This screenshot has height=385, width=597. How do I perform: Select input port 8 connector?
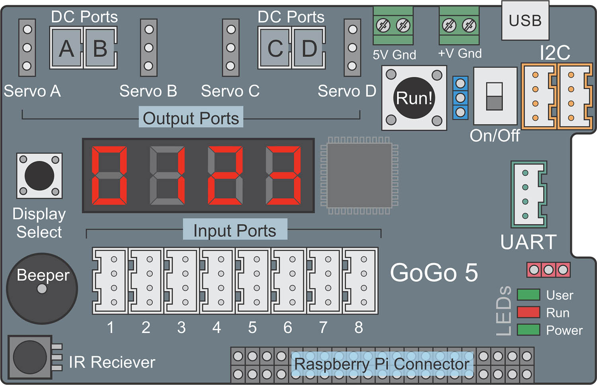[360, 281]
